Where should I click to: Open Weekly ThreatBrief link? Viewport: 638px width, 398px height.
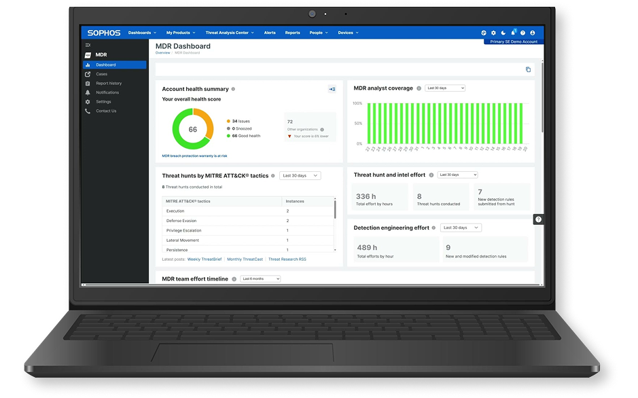[x=204, y=259]
